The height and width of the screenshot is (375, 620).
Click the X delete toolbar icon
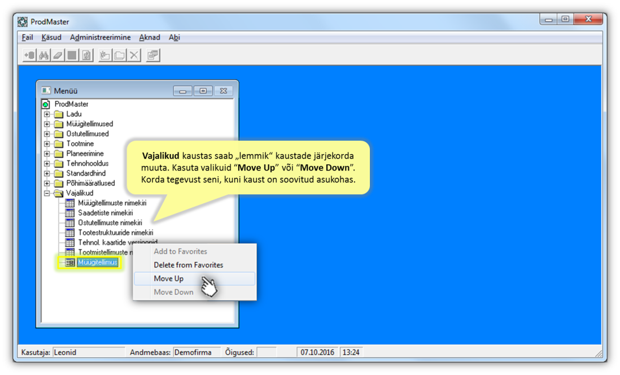coord(134,55)
